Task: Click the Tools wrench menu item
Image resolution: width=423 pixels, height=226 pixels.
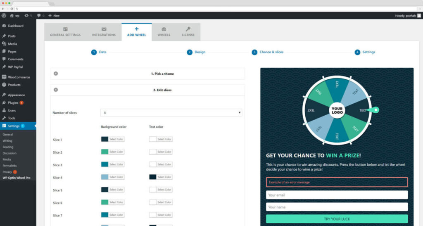Action: [12, 118]
